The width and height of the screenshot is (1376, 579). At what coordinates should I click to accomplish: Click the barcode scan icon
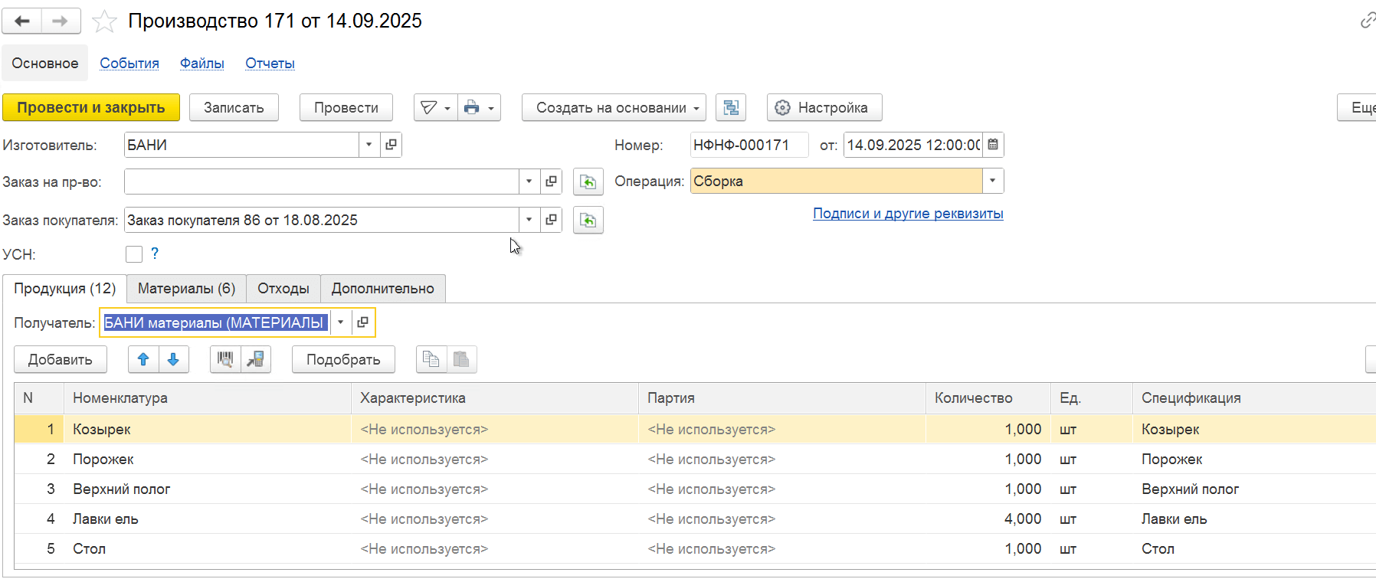225,359
